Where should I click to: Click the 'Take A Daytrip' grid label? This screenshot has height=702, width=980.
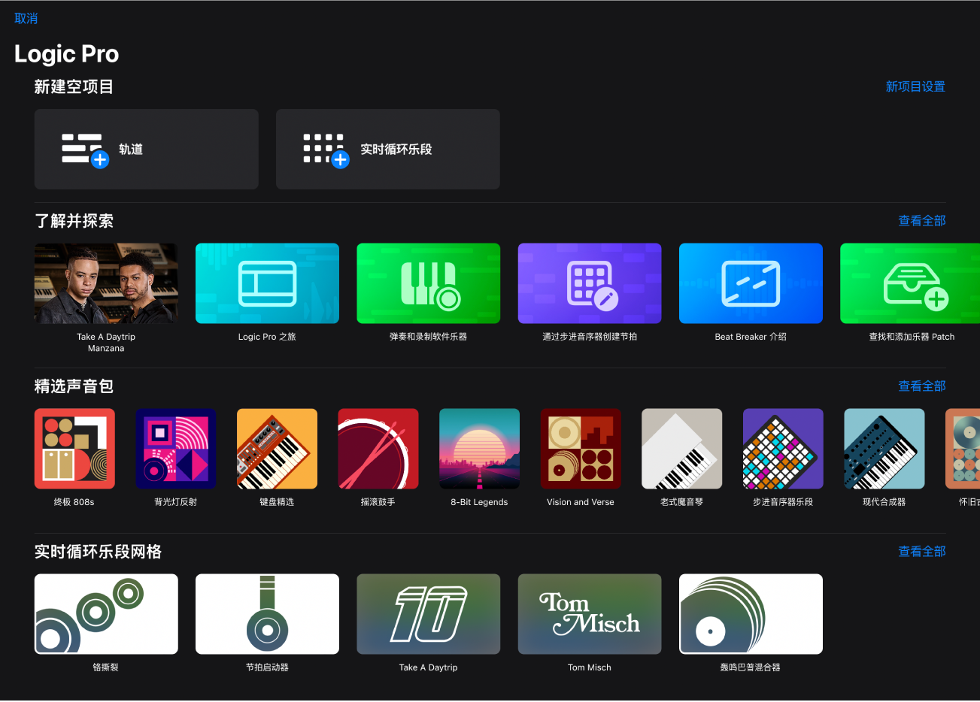(x=428, y=667)
